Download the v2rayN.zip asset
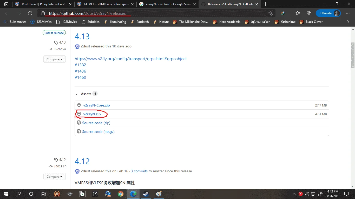The image size is (355, 199). tap(92, 114)
